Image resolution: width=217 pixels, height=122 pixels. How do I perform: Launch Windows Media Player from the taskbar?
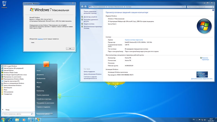24,120
